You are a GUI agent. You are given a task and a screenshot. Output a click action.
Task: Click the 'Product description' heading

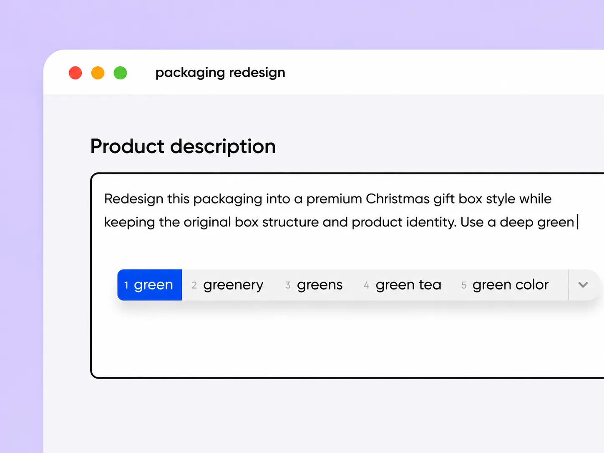(183, 146)
